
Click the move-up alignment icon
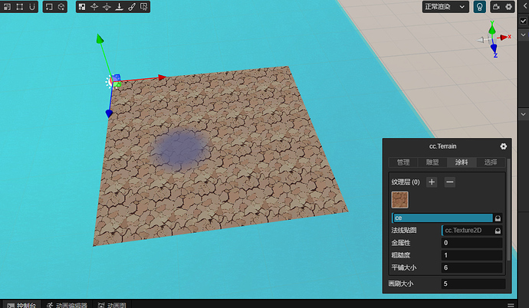(x=94, y=7)
